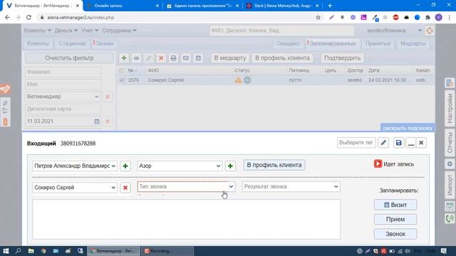The height and width of the screenshot is (256, 456).
Task: Click the green plus next to Петров Александр client
Action: tap(125, 166)
